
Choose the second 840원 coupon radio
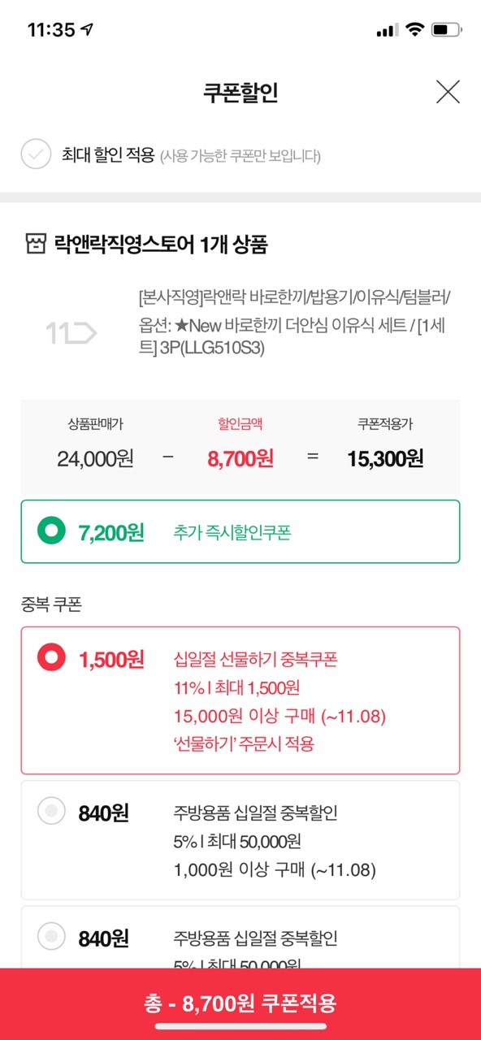52,937
